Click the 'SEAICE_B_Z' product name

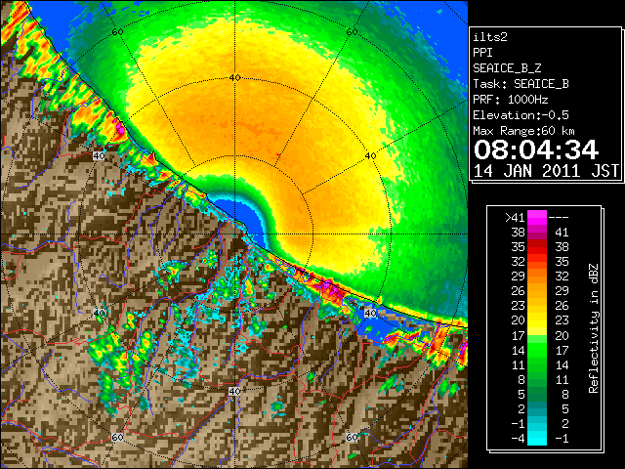[x=507, y=68]
